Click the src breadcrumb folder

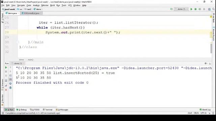click(20, 9)
